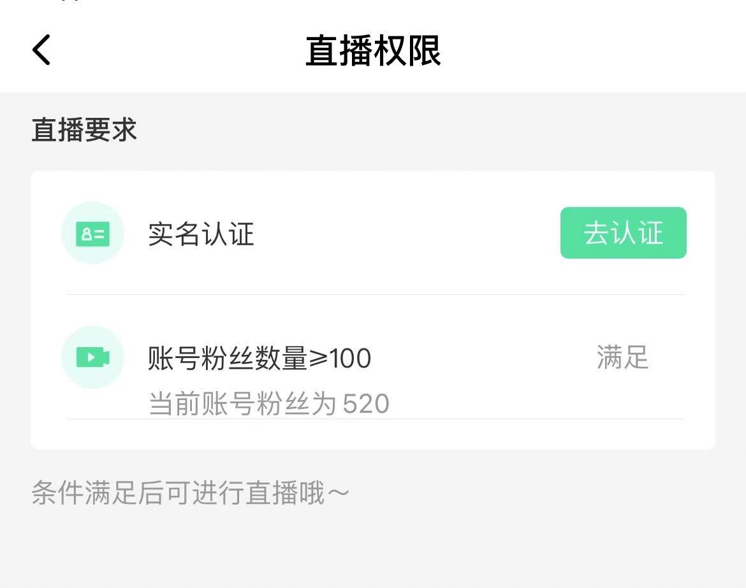Select the 直播要求 section header
The width and height of the screenshot is (746, 588).
84,129
